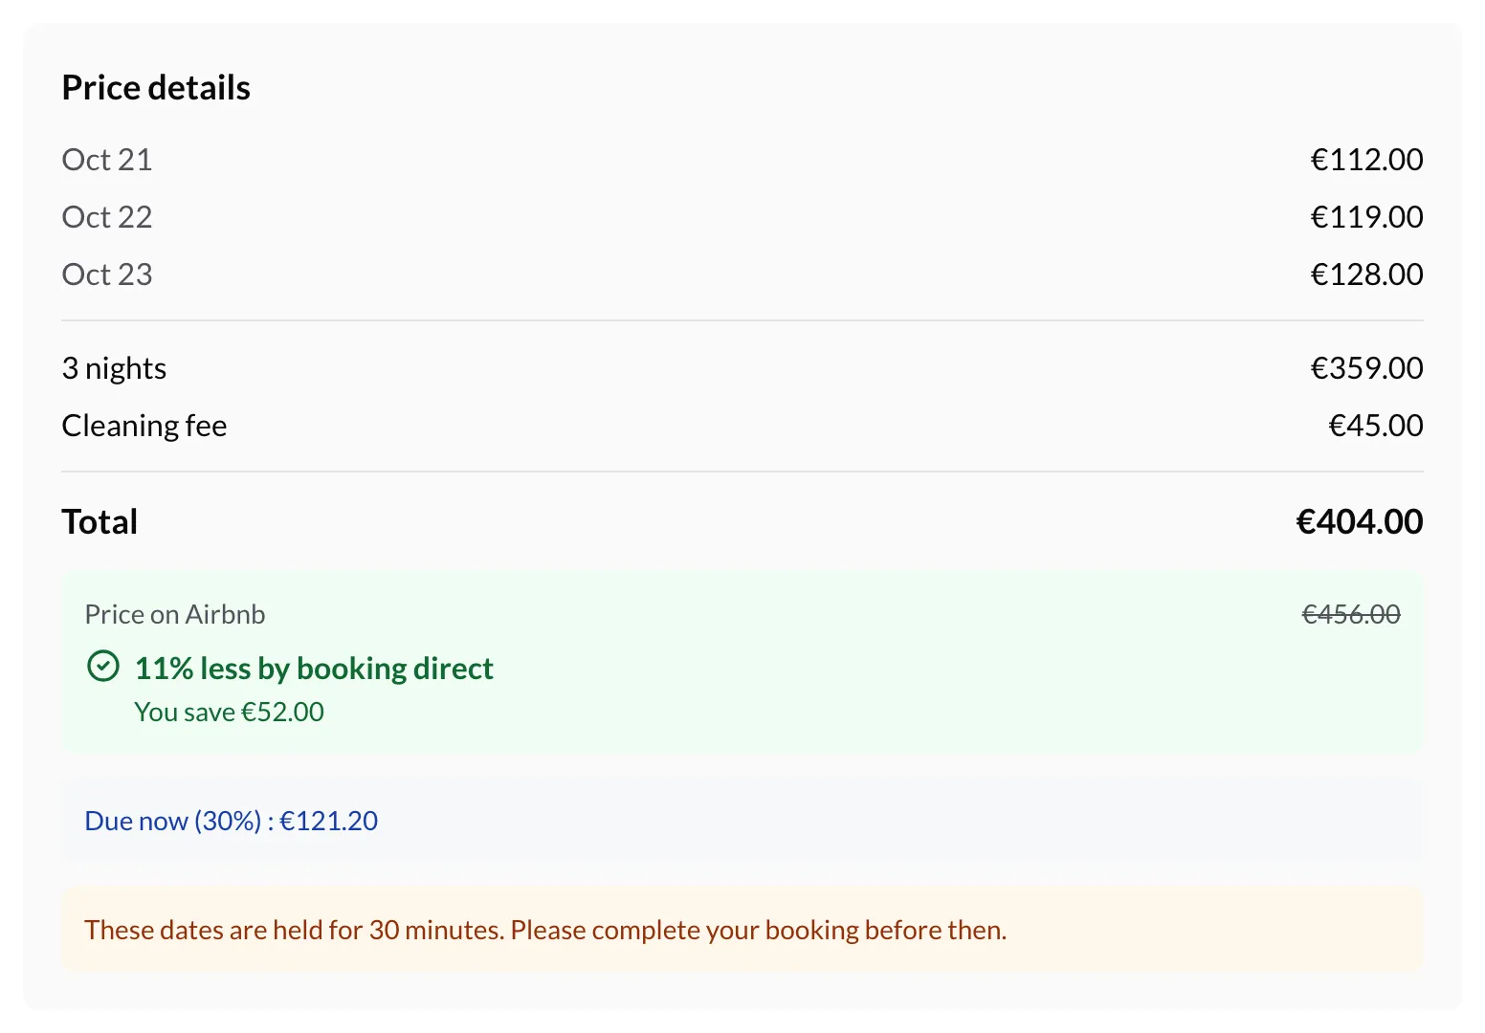Click the Oct 22 date label
The width and height of the screenshot is (1485, 1033).
tap(107, 217)
